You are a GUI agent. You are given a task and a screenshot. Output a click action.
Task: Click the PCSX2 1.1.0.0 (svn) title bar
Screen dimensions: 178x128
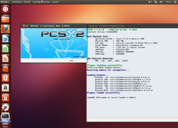point(54,26)
